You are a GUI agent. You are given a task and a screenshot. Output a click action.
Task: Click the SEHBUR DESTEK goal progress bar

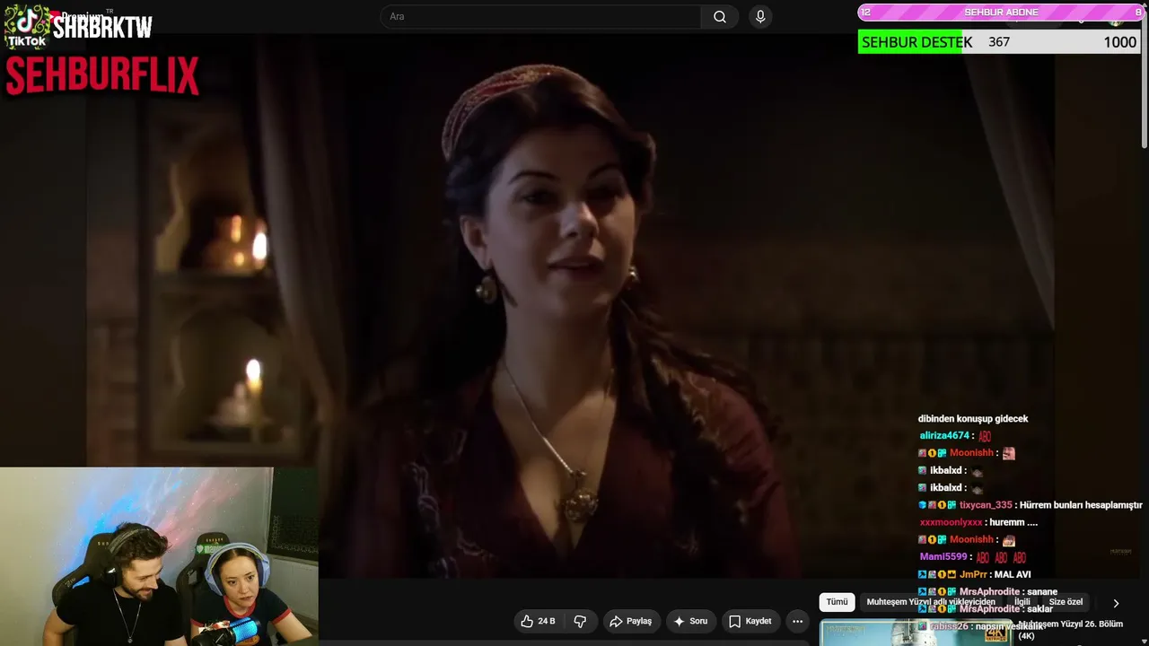[x=999, y=42]
